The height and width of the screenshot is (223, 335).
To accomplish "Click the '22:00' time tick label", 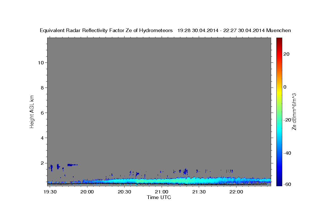I will click(x=236, y=192).
